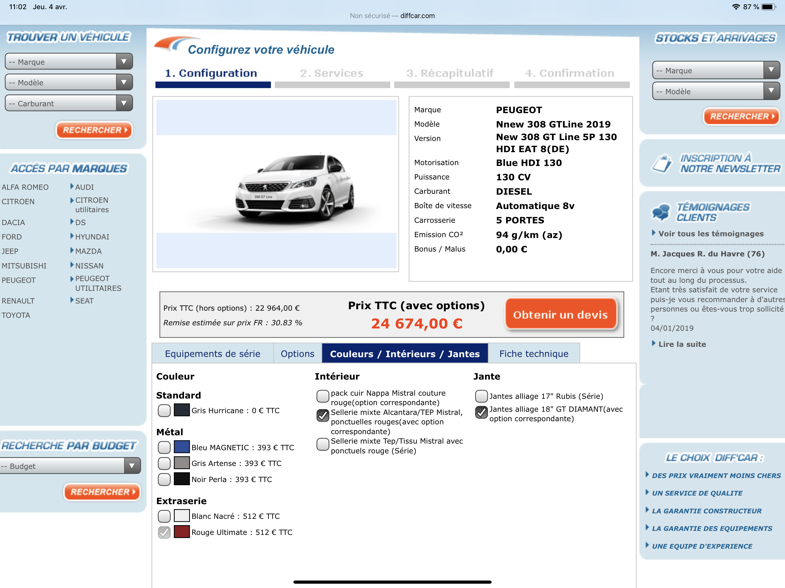Open the Fiche technique tab

click(534, 354)
